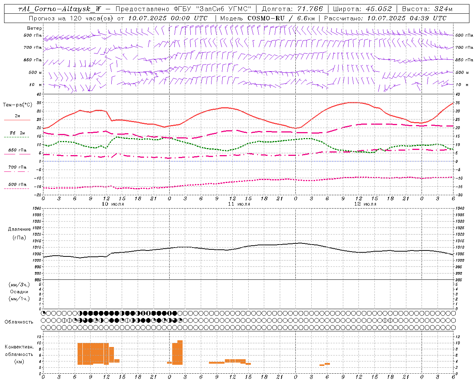
Task: Click the Широта: 45.052 latitude value
Action: pyautogui.click(x=362, y=9)
